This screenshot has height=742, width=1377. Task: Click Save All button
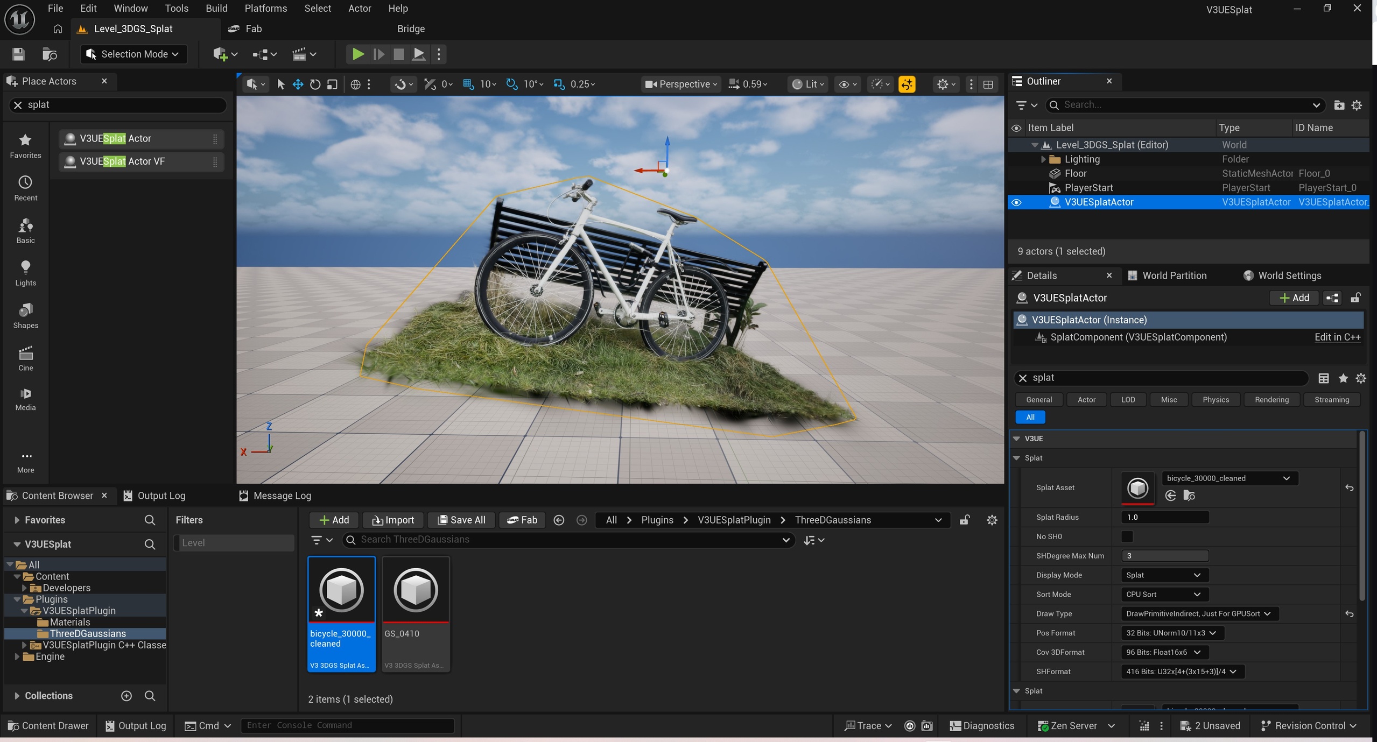pyautogui.click(x=461, y=520)
